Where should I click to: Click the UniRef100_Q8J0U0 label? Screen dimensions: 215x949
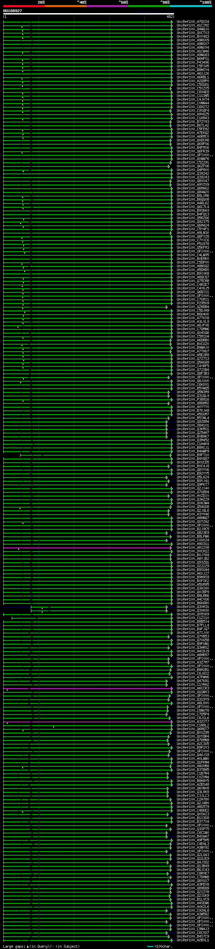[x=193, y=381]
